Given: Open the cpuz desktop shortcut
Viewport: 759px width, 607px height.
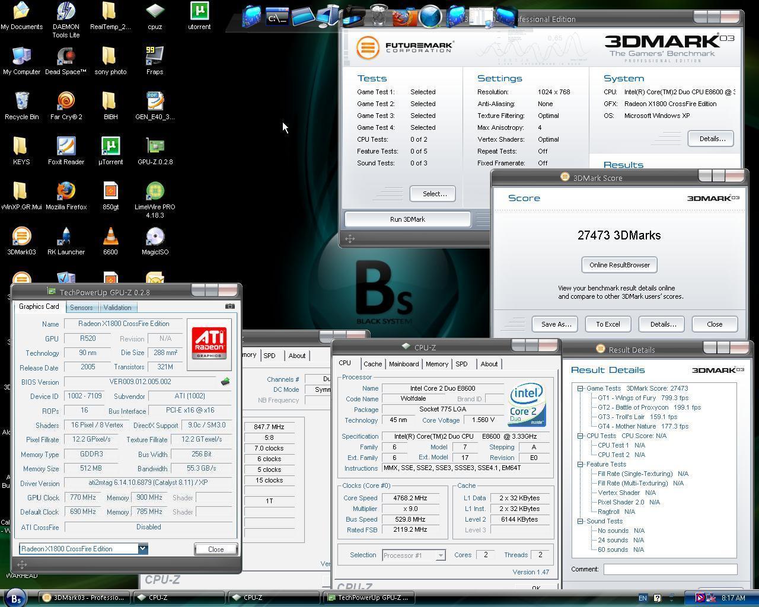Looking at the screenshot, I should click(155, 16).
